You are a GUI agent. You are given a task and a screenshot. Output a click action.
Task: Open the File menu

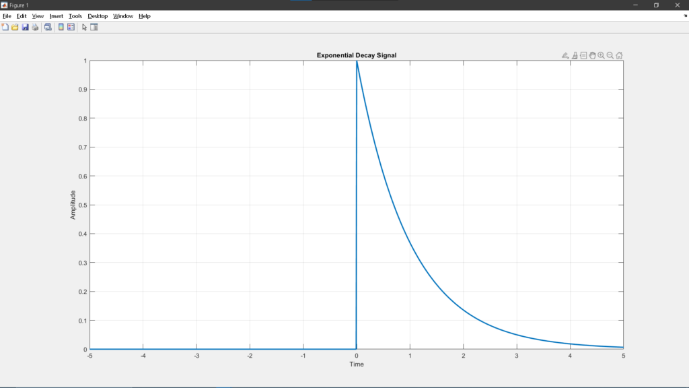[7, 16]
